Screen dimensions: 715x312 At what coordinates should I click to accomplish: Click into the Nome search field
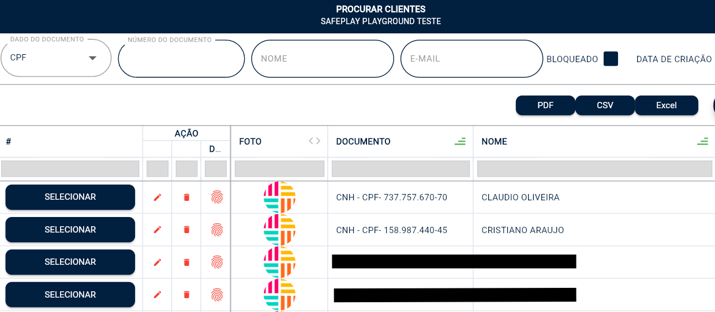pyautogui.click(x=322, y=59)
